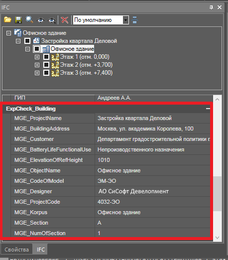Switch to the Свойства tab
228x260 pixels.
[16, 250]
